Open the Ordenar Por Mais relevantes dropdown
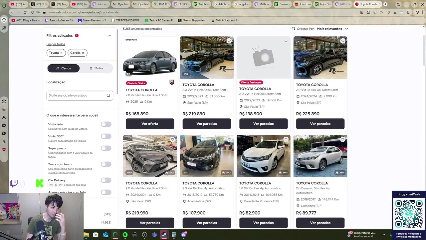The height and width of the screenshot is (240, 426). (332, 29)
